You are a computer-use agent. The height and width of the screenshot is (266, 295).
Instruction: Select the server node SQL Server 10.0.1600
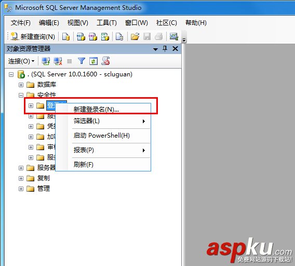[80, 74]
